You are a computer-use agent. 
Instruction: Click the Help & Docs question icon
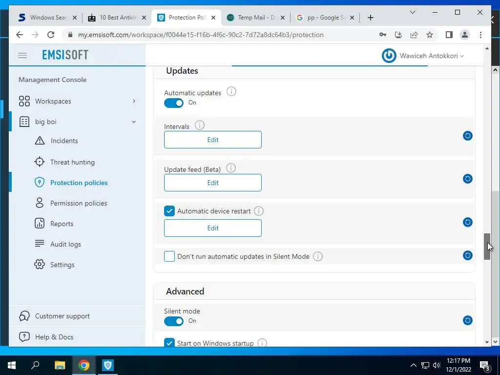pos(24,337)
